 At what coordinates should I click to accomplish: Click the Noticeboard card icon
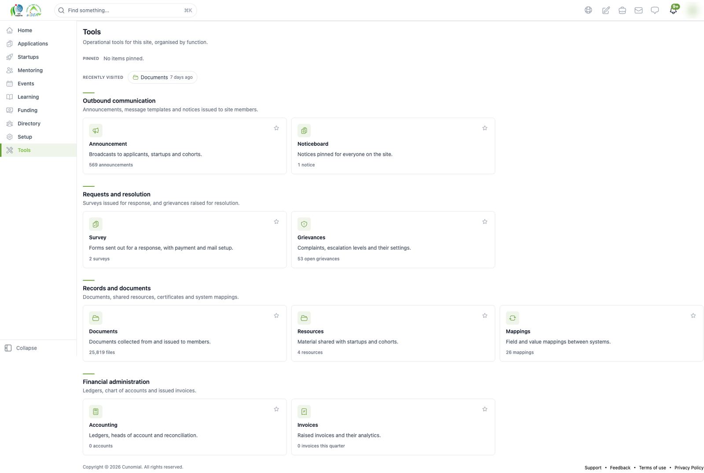[304, 130]
